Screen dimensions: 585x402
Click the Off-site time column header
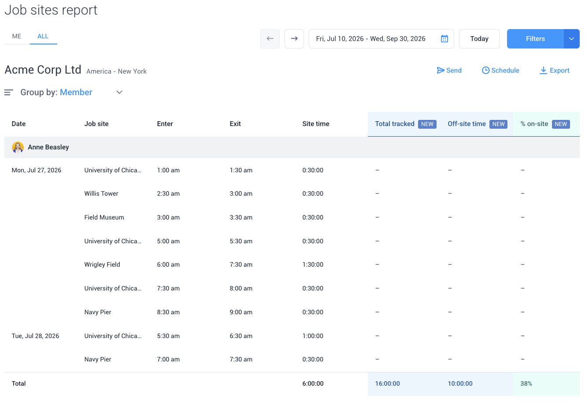(x=467, y=124)
